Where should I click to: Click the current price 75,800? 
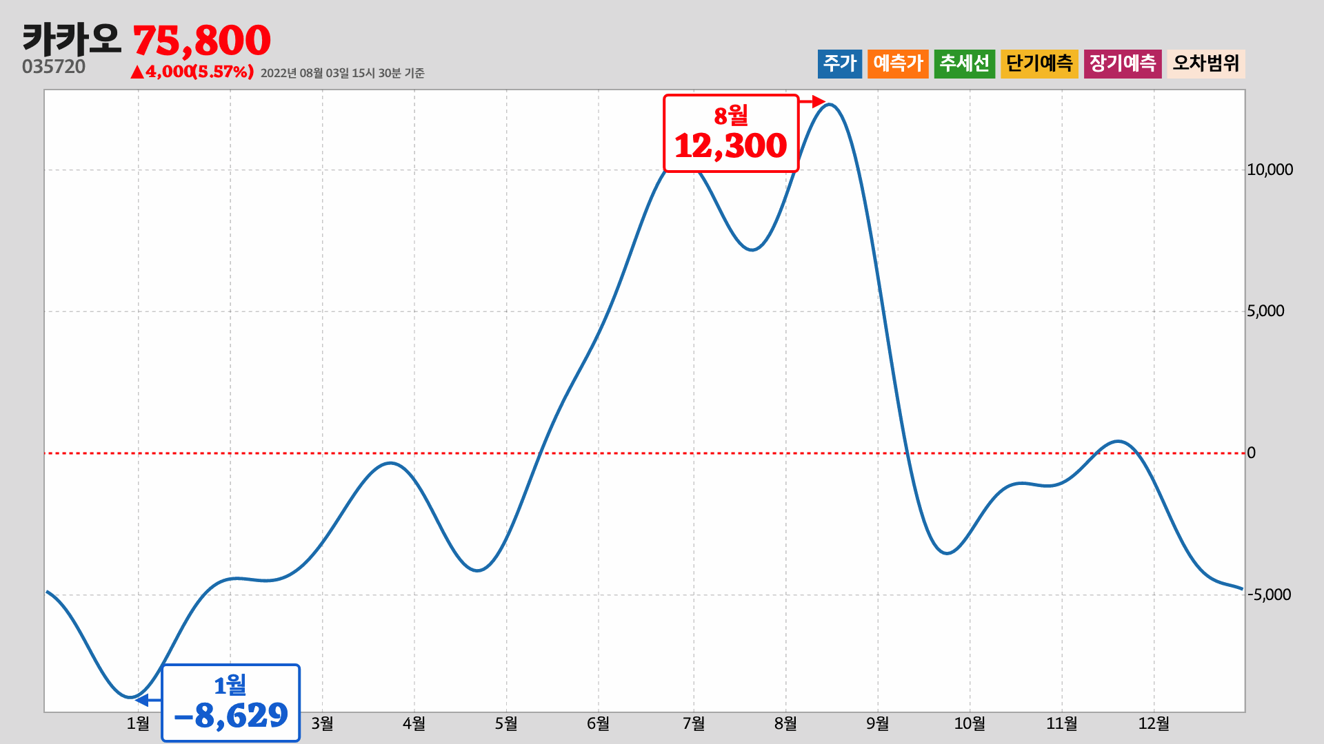(x=201, y=41)
